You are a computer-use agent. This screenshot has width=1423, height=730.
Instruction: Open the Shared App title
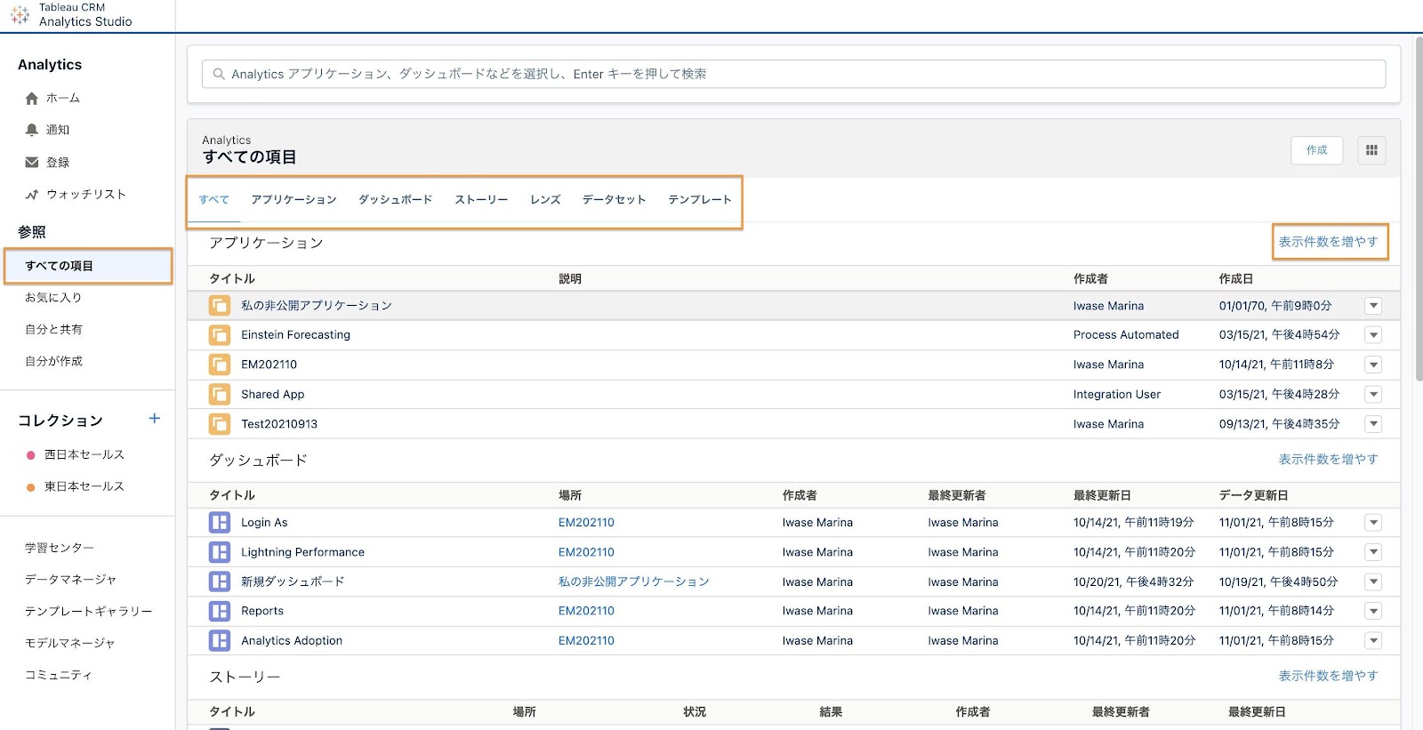pos(272,394)
